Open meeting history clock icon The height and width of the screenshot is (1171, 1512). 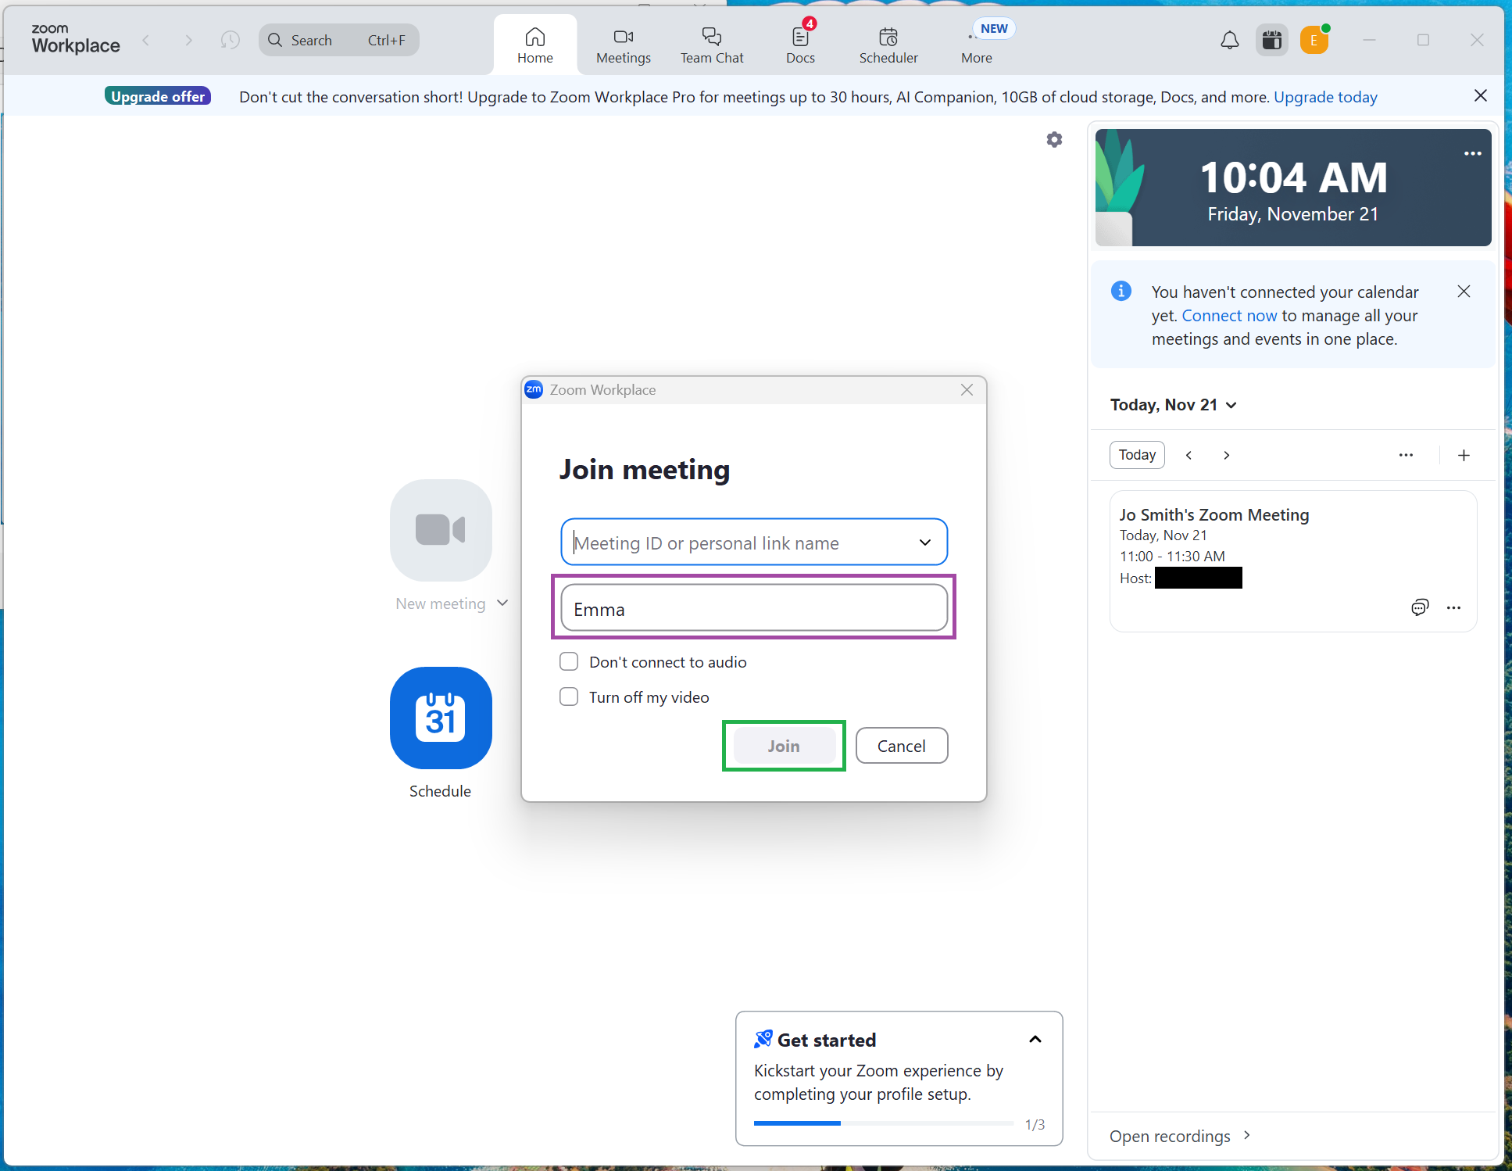(x=230, y=40)
